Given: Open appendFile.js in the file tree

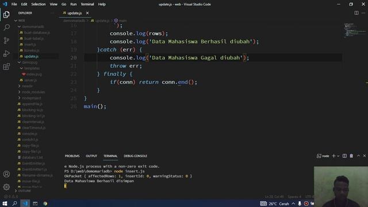Looking at the screenshot, I should pyautogui.click(x=32, y=104).
